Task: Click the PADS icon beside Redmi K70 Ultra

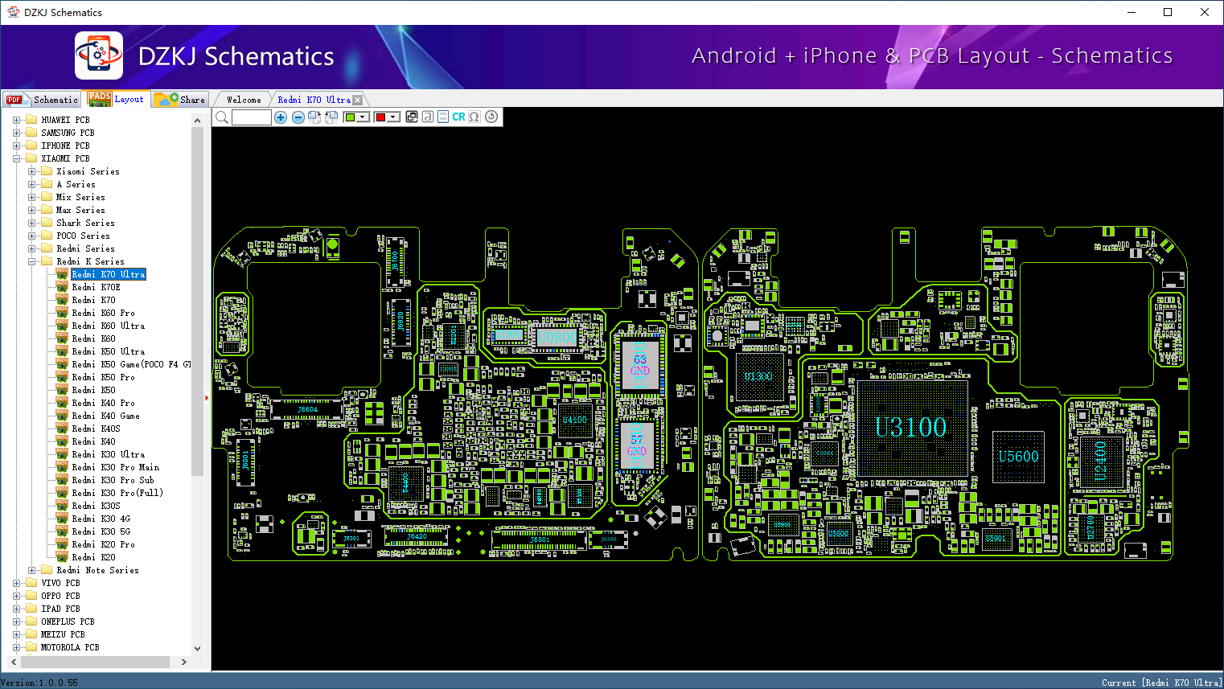Action: pos(62,274)
